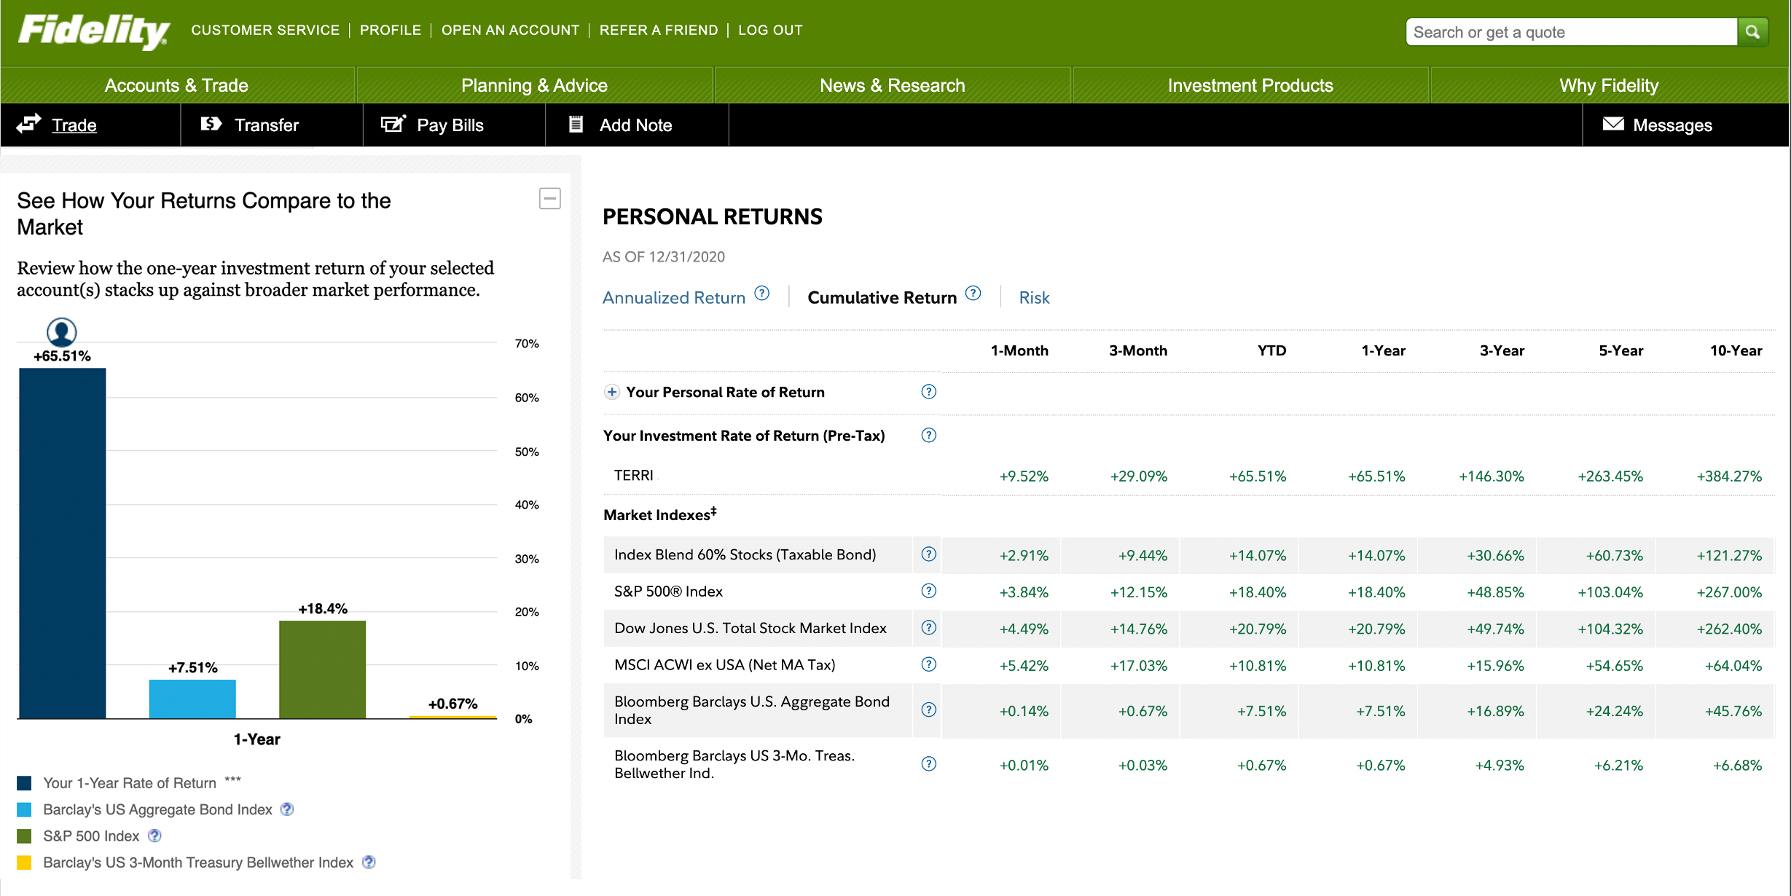1791x896 pixels.
Task: Open help for Your Personal Rate of Return
Action: point(928,392)
